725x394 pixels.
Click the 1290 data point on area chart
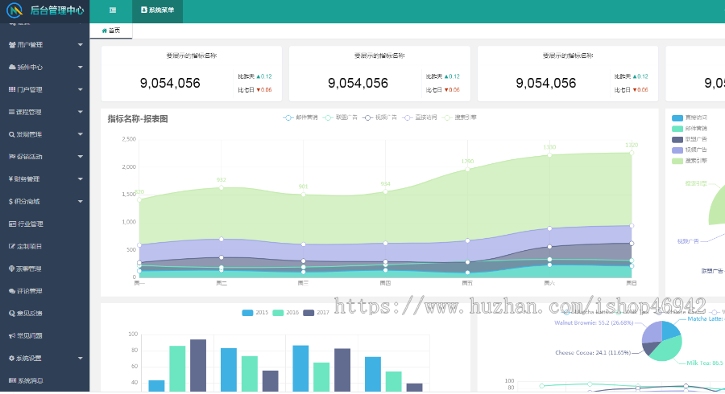(467, 170)
